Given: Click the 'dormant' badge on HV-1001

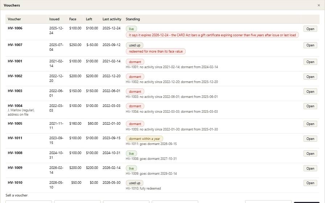Looking at the screenshot, I should pos(135,62).
